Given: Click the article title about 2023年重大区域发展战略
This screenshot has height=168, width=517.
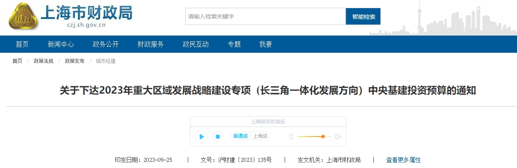Looking at the screenshot, I should pos(267,90).
